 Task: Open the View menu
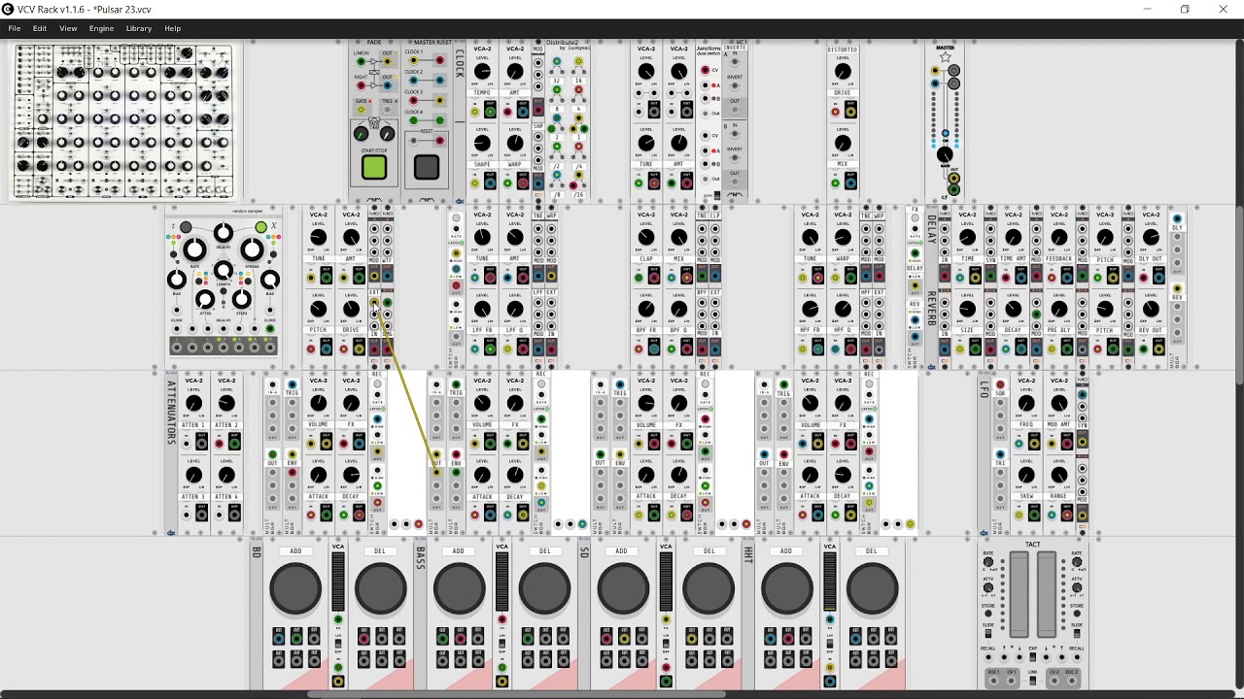pyautogui.click(x=68, y=28)
